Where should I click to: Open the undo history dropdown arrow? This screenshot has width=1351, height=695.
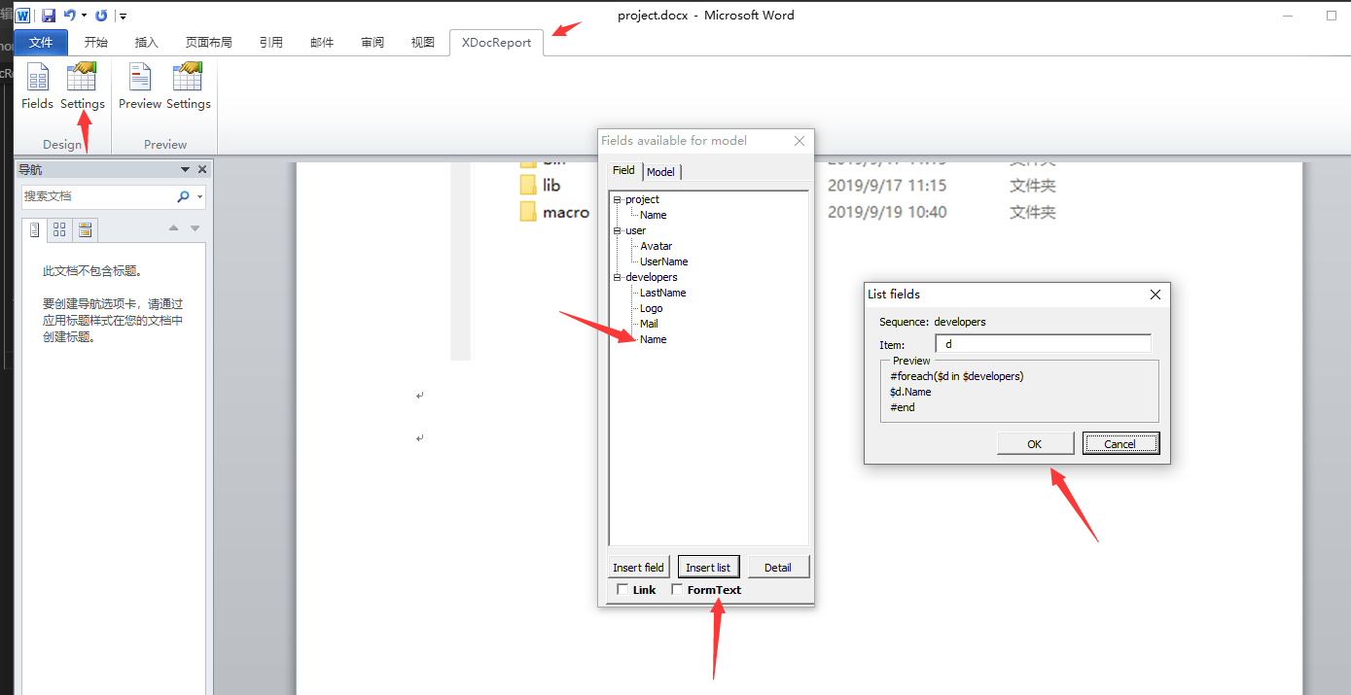click(x=84, y=16)
